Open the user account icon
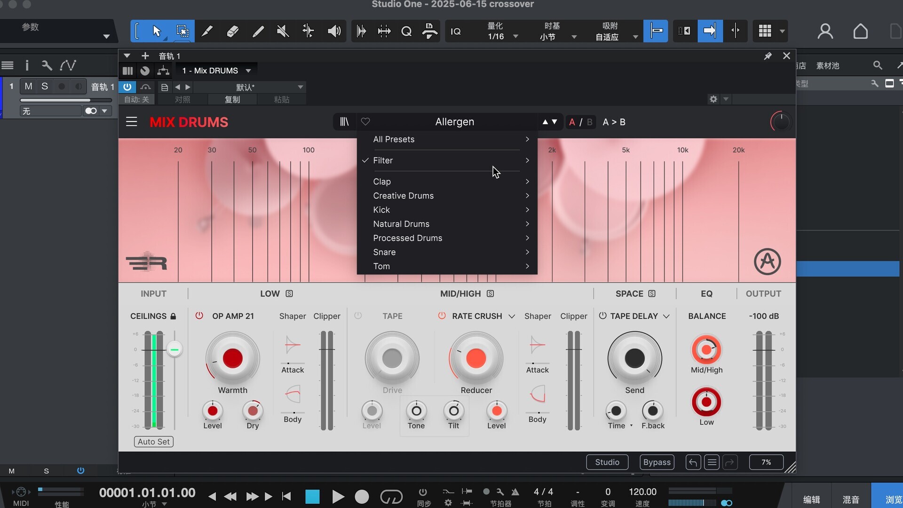903x508 pixels. coord(825,32)
